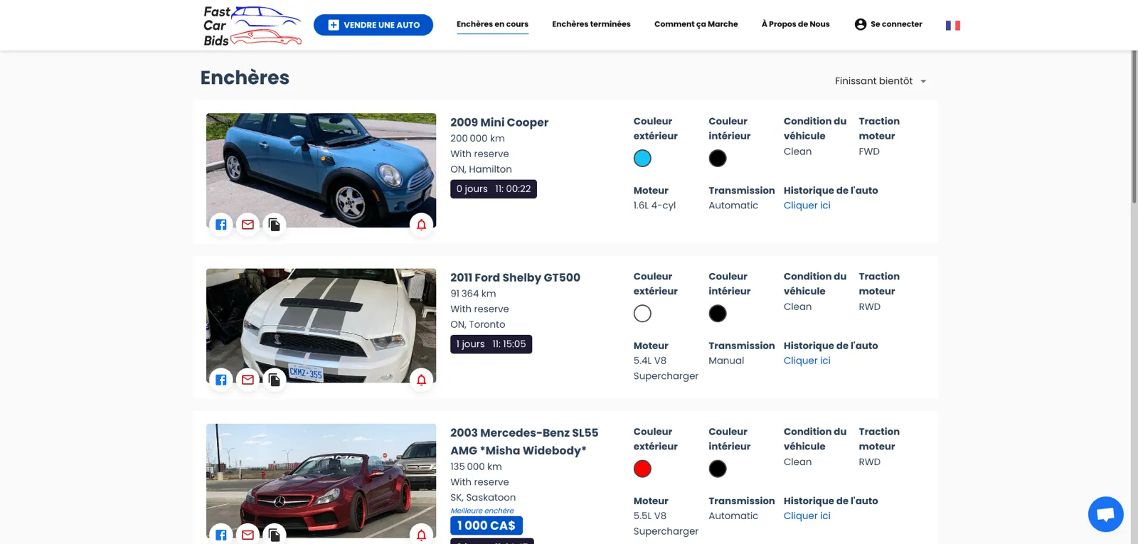Screen dimensions: 1138x544
Task: Copy the Mercedes SL55 listing link
Action: tap(274, 534)
